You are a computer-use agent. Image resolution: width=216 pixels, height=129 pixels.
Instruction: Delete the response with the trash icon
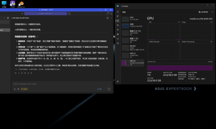pyautogui.click(x=32, y=73)
